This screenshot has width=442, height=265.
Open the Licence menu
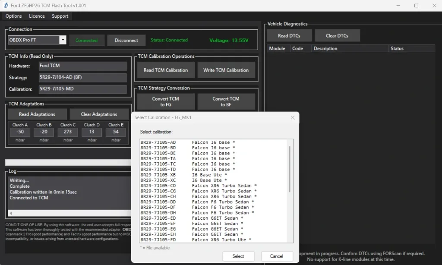coord(37,16)
